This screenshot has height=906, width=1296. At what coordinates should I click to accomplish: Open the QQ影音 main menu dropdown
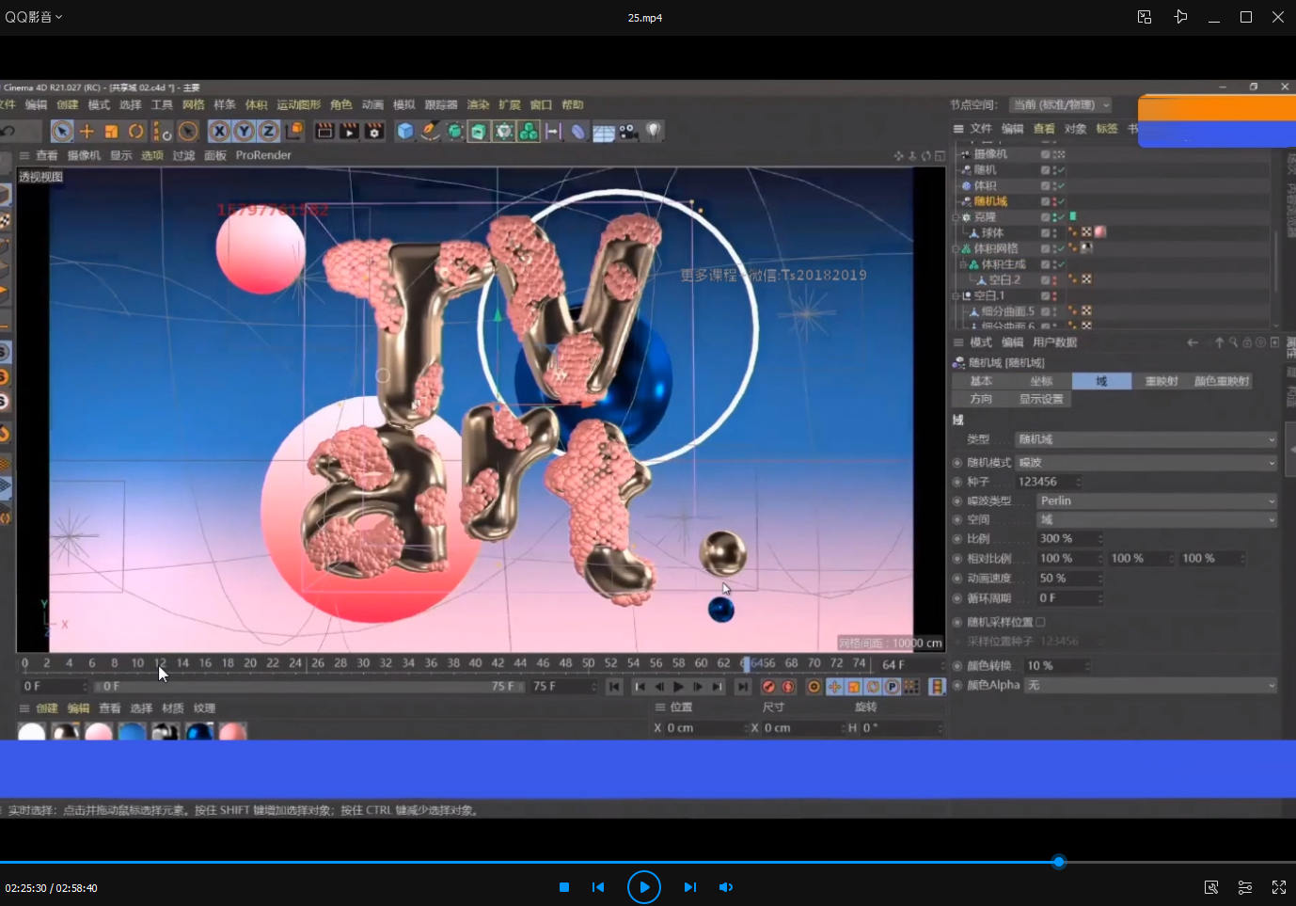(34, 17)
